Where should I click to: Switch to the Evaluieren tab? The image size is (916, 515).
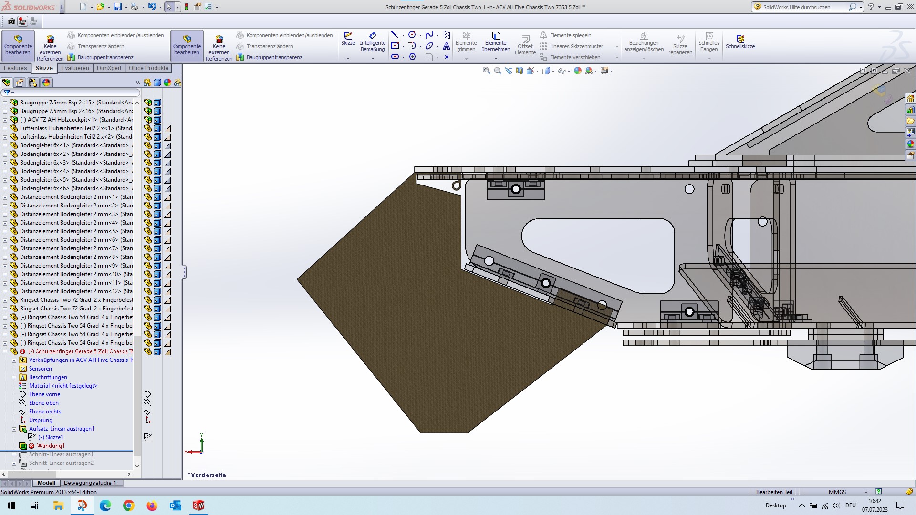tap(75, 68)
